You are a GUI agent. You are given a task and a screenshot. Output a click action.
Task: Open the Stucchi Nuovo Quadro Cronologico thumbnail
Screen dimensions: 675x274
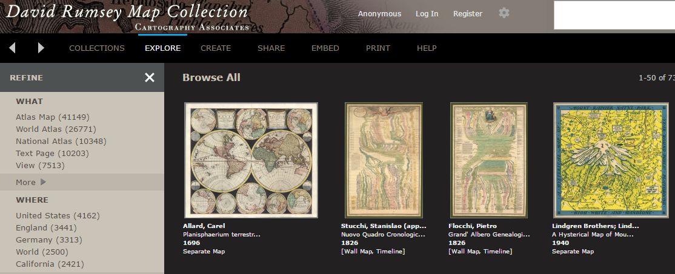point(384,160)
